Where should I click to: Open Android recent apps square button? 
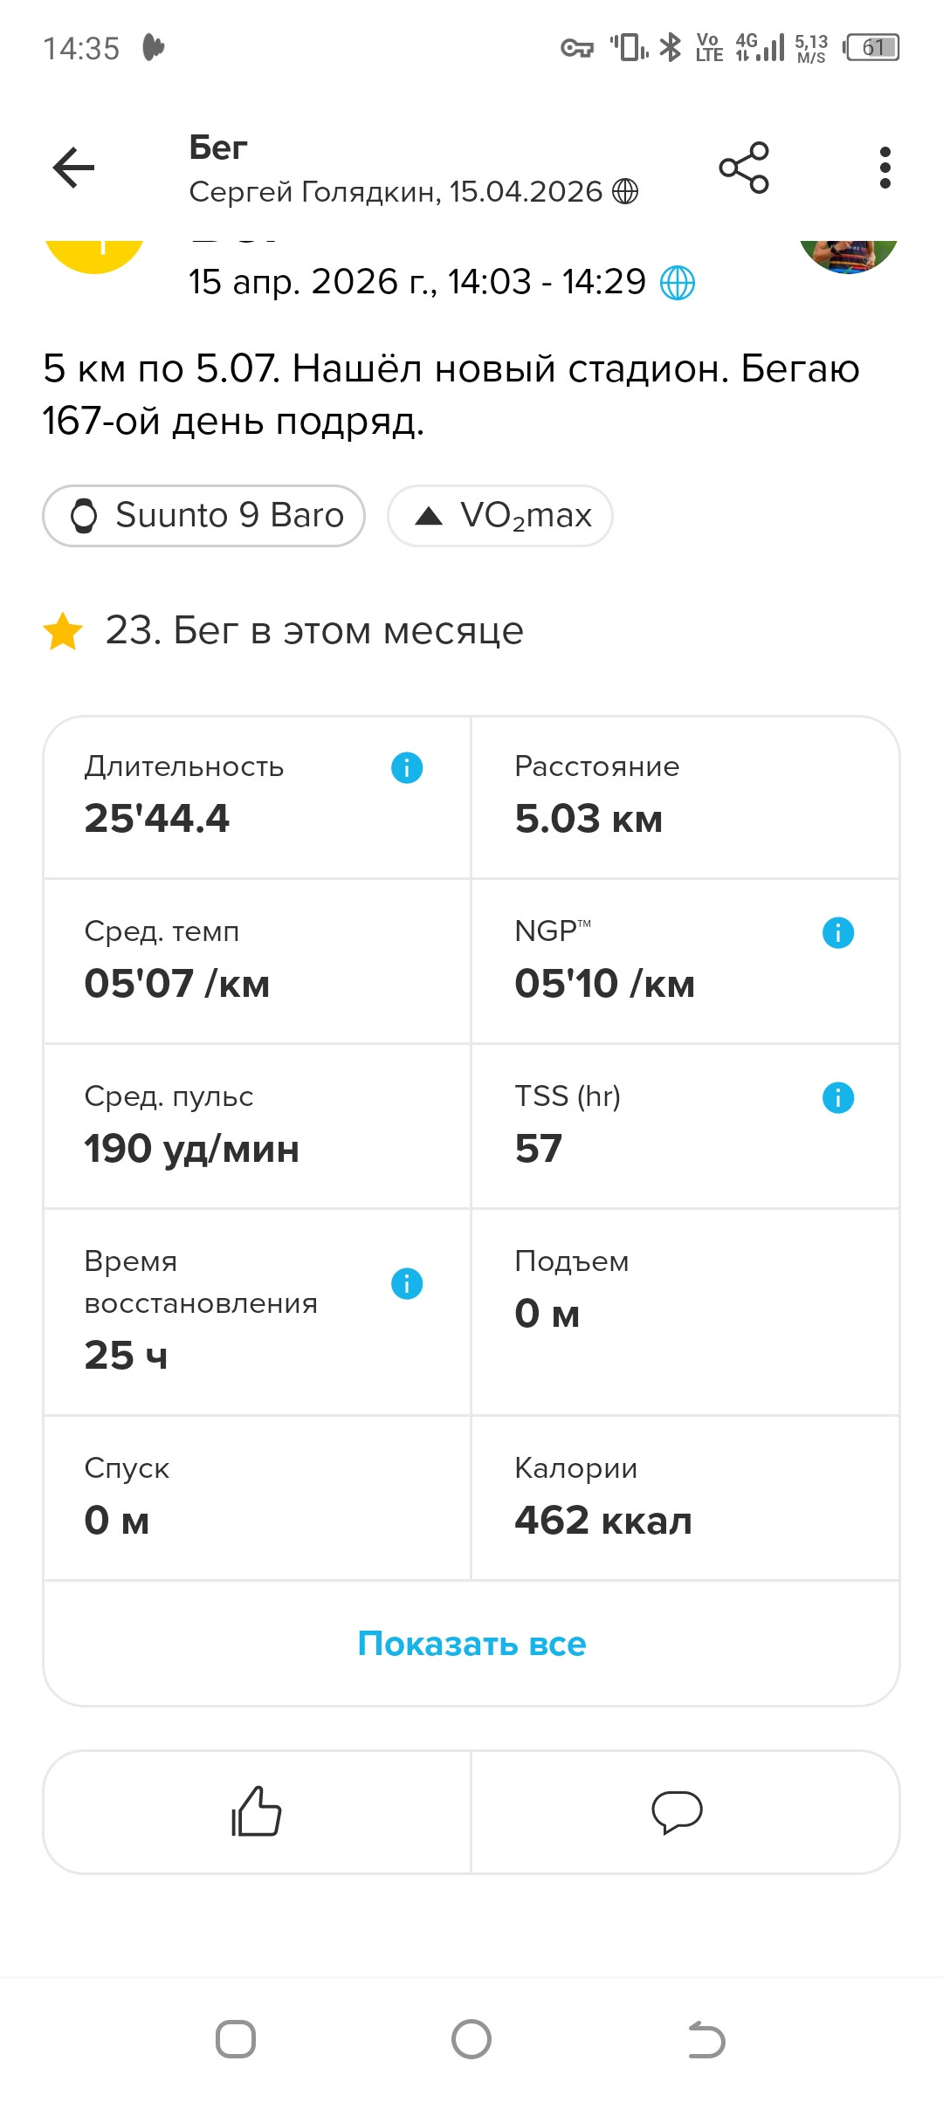point(236,2039)
